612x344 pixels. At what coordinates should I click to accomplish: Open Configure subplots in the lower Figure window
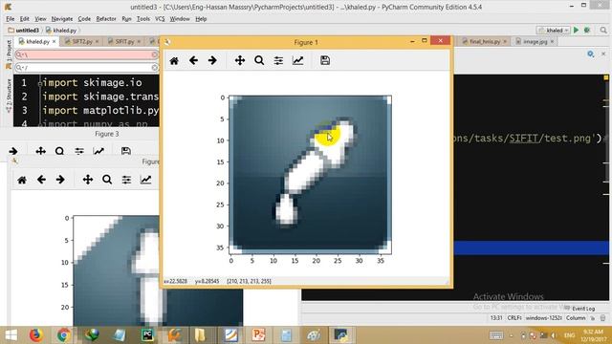click(126, 180)
